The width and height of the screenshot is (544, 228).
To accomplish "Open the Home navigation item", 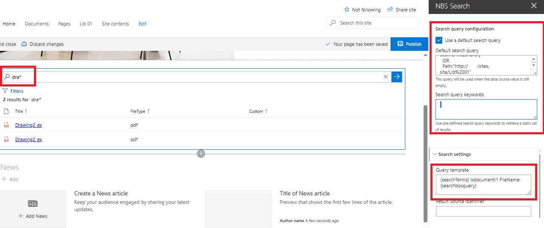I will [9, 24].
